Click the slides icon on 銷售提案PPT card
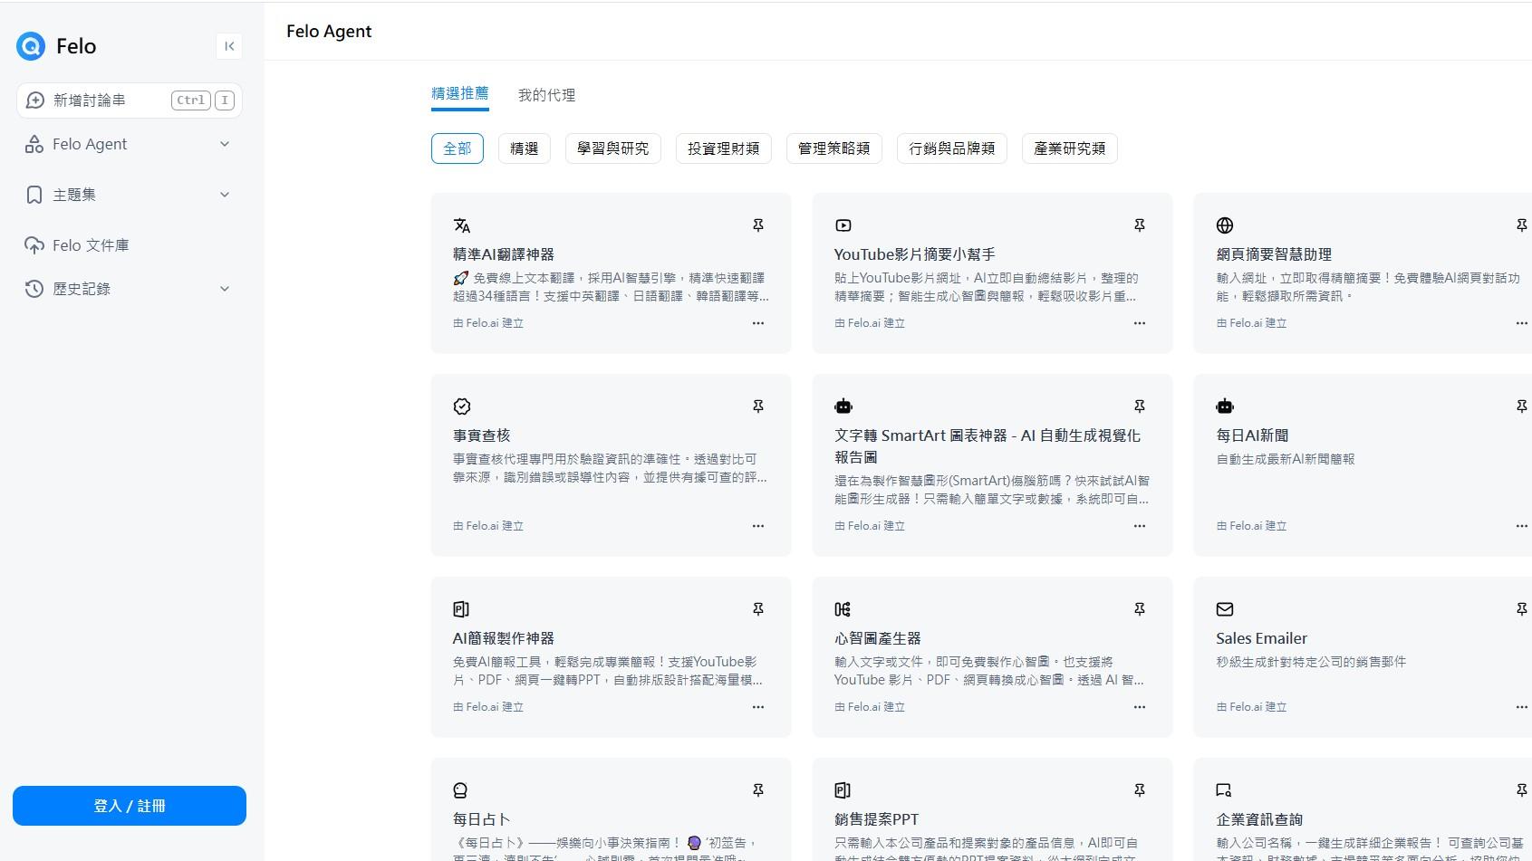This screenshot has width=1532, height=861. click(843, 790)
